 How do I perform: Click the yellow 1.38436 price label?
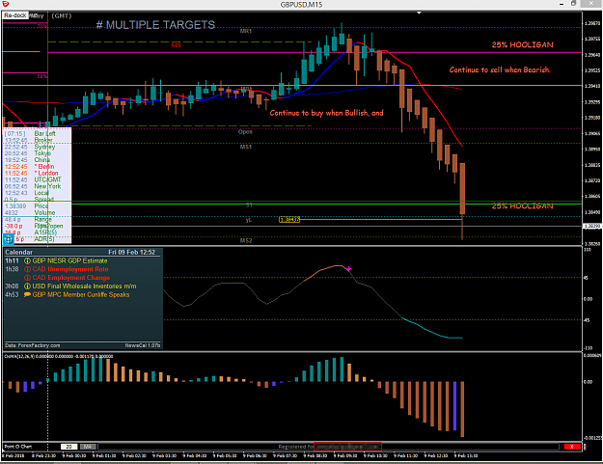289,220
